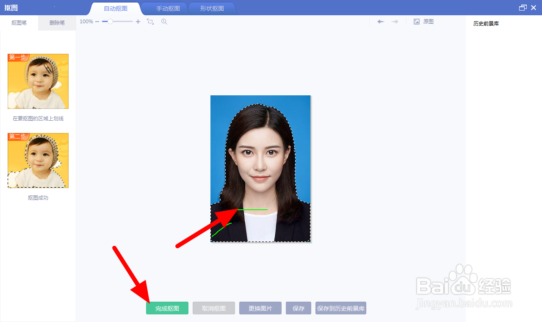The height and width of the screenshot is (322, 542).
Task: Restore down the 抠图 window
Action: pos(523,8)
